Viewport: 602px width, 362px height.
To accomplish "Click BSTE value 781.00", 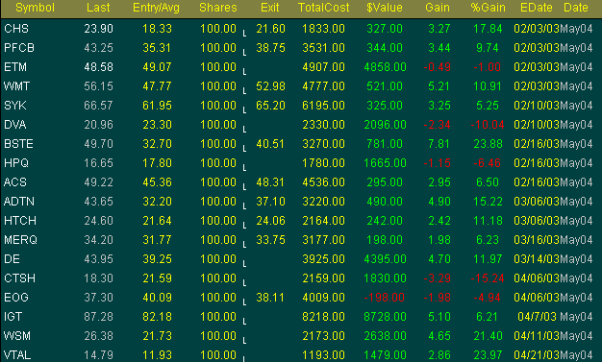I will click(385, 144).
